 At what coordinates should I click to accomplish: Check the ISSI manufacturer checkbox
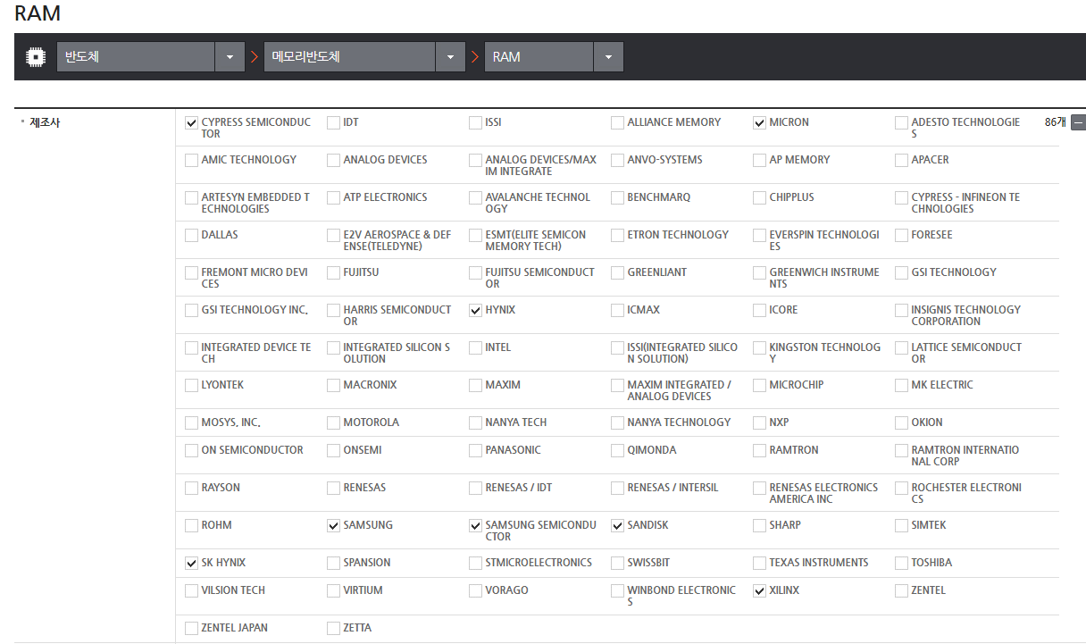pos(475,122)
